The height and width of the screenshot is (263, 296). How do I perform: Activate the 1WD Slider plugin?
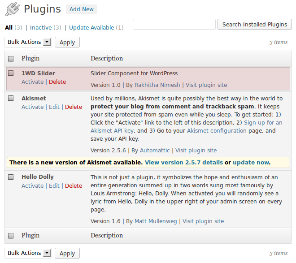(x=33, y=82)
